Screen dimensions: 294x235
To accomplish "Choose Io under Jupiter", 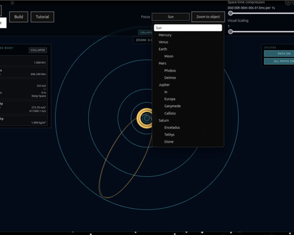I will [x=166, y=92].
